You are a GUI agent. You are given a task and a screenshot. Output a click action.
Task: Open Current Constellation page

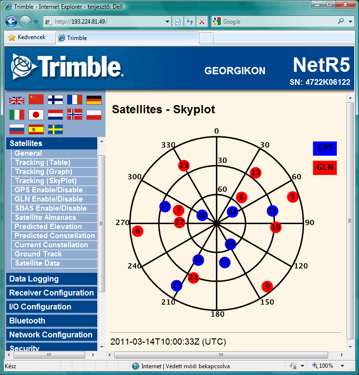(x=54, y=245)
